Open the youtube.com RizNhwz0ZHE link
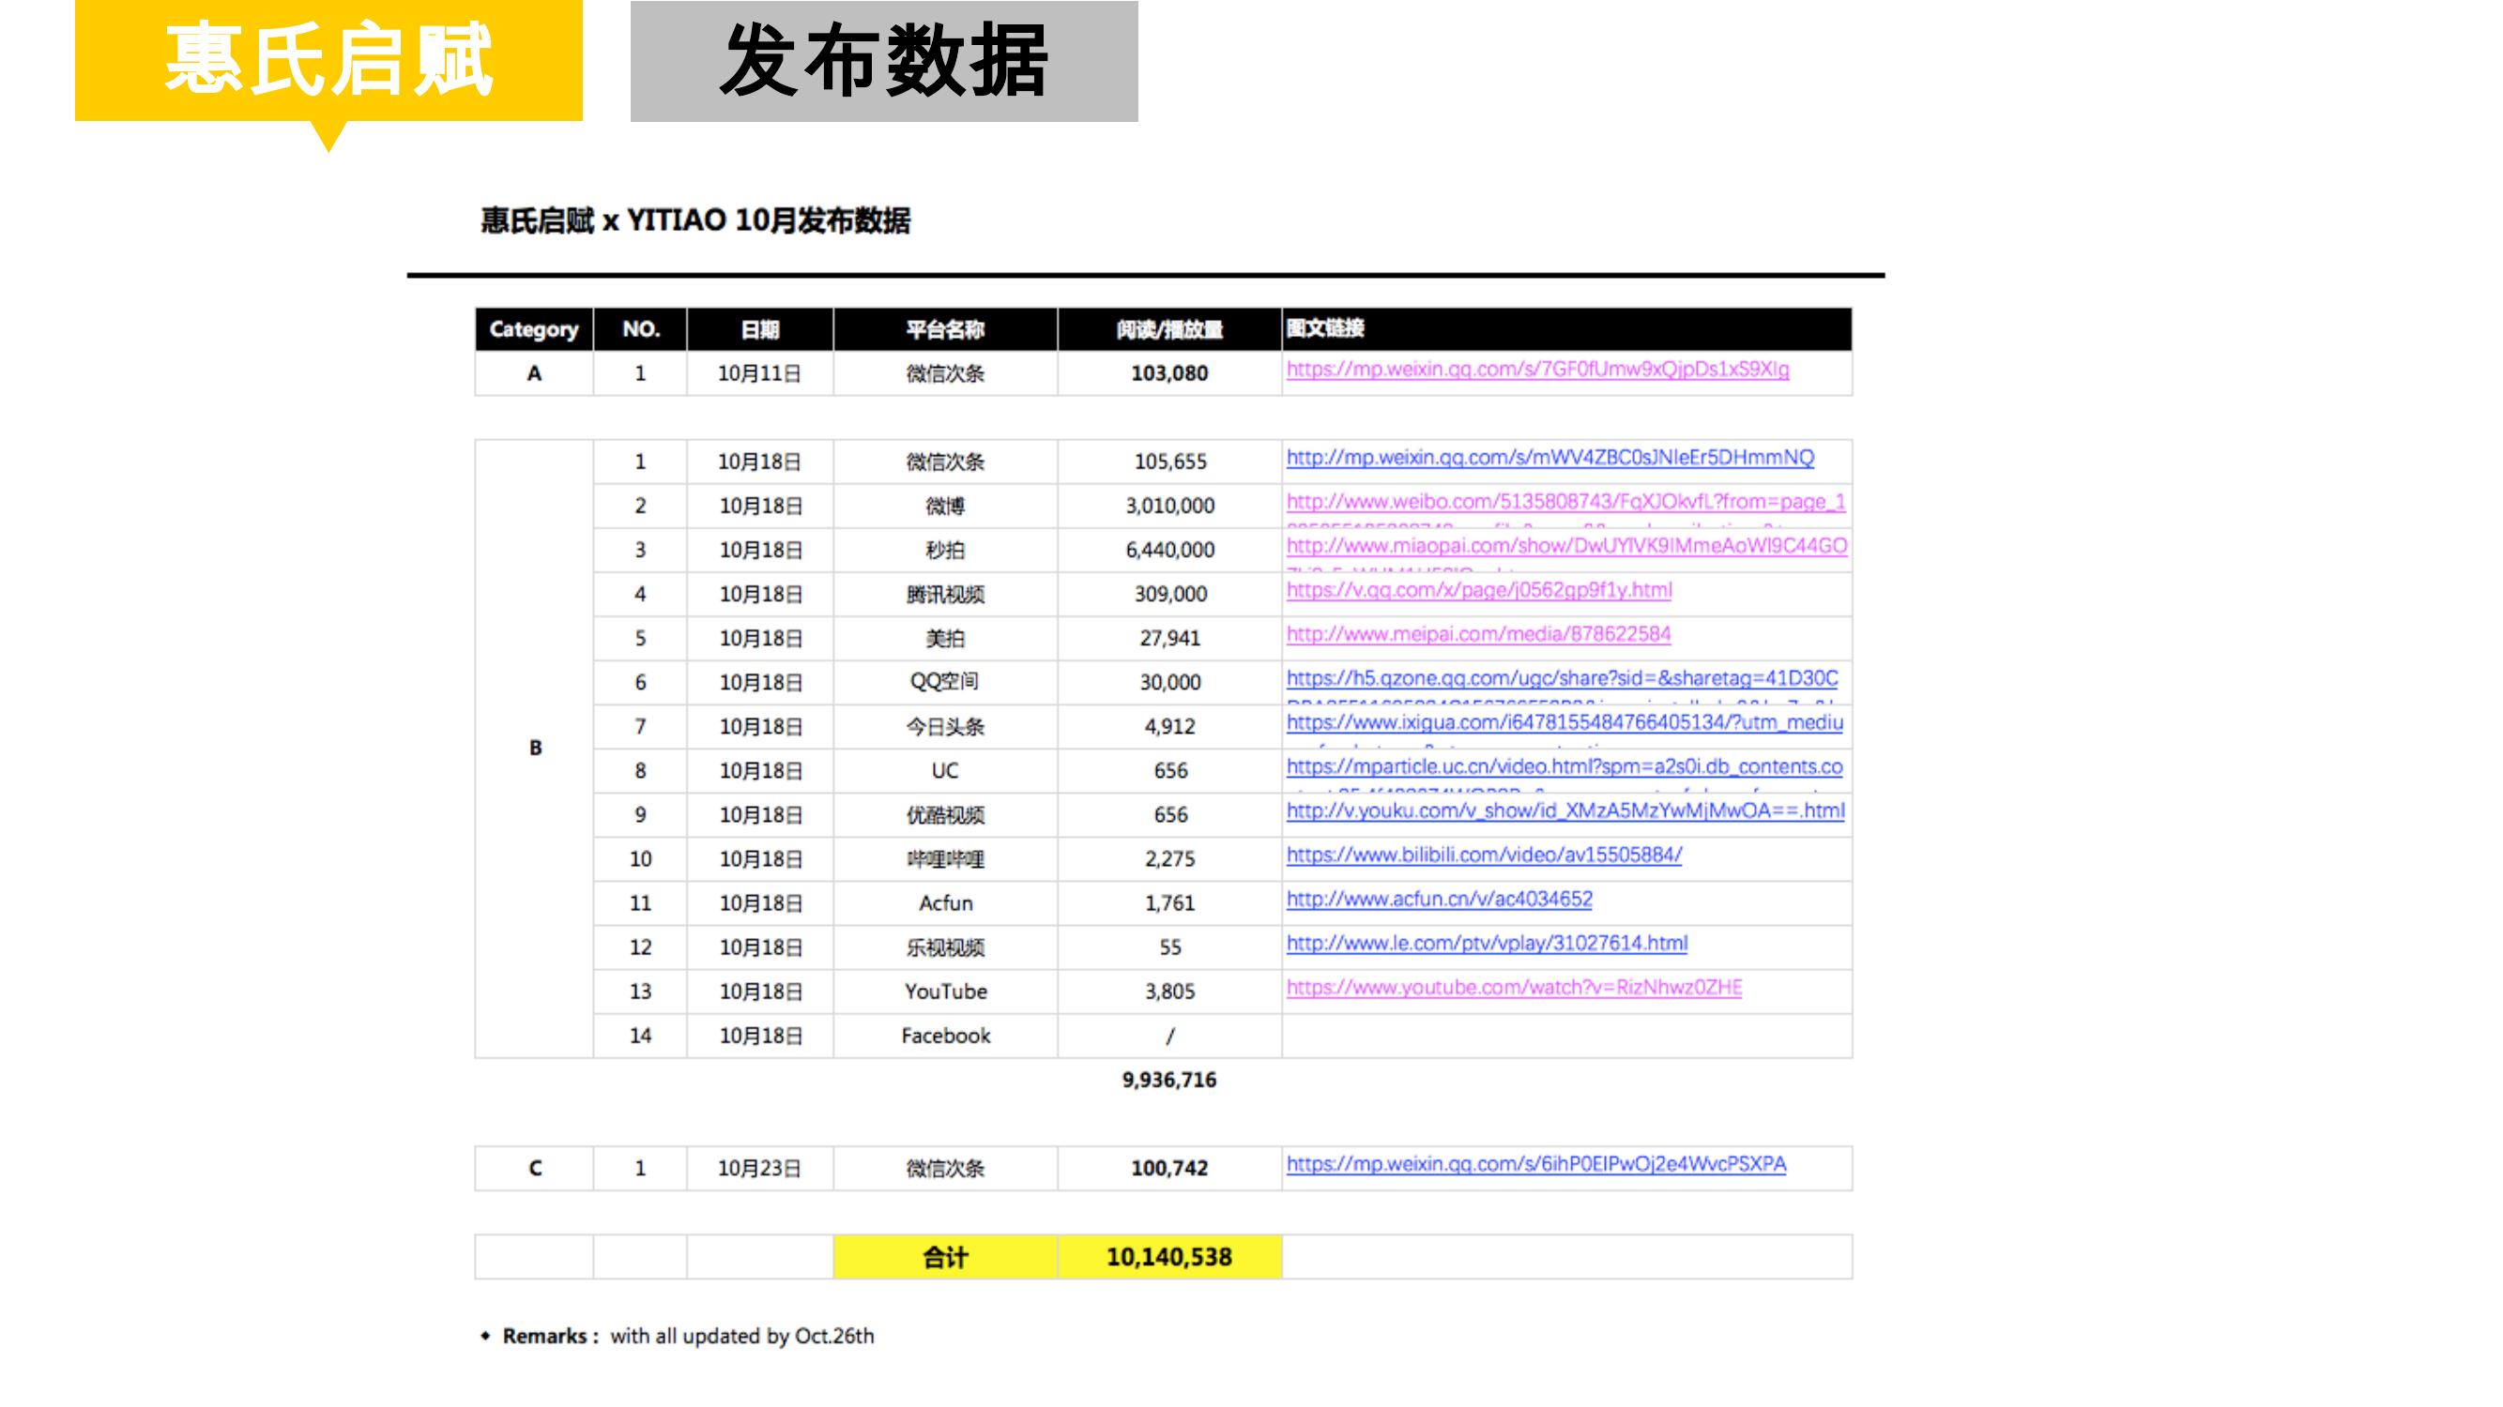The image size is (2503, 1407). 1514,988
